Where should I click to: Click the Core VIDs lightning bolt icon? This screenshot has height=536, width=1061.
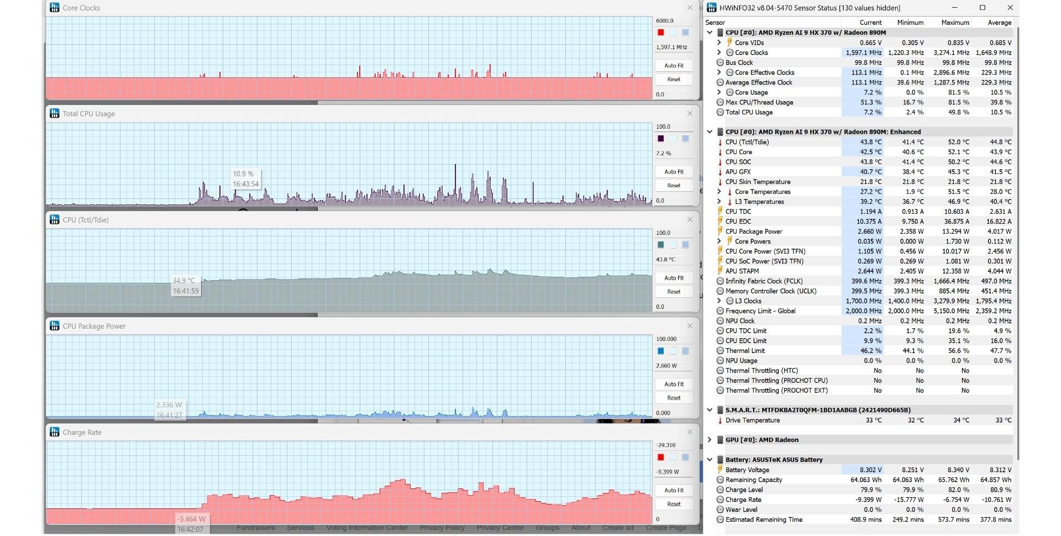point(729,43)
